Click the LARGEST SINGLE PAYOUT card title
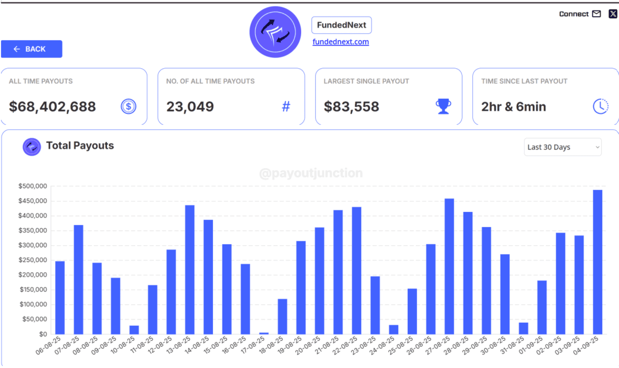Viewport: 619px width, 368px height. click(x=366, y=81)
